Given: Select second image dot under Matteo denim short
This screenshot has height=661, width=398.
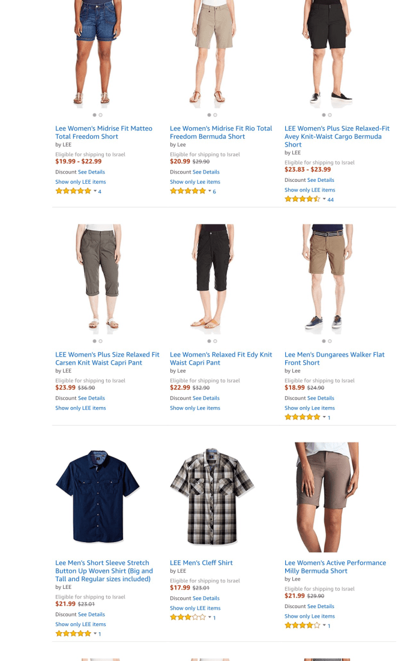Looking at the screenshot, I should pyautogui.click(x=100, y=115).
